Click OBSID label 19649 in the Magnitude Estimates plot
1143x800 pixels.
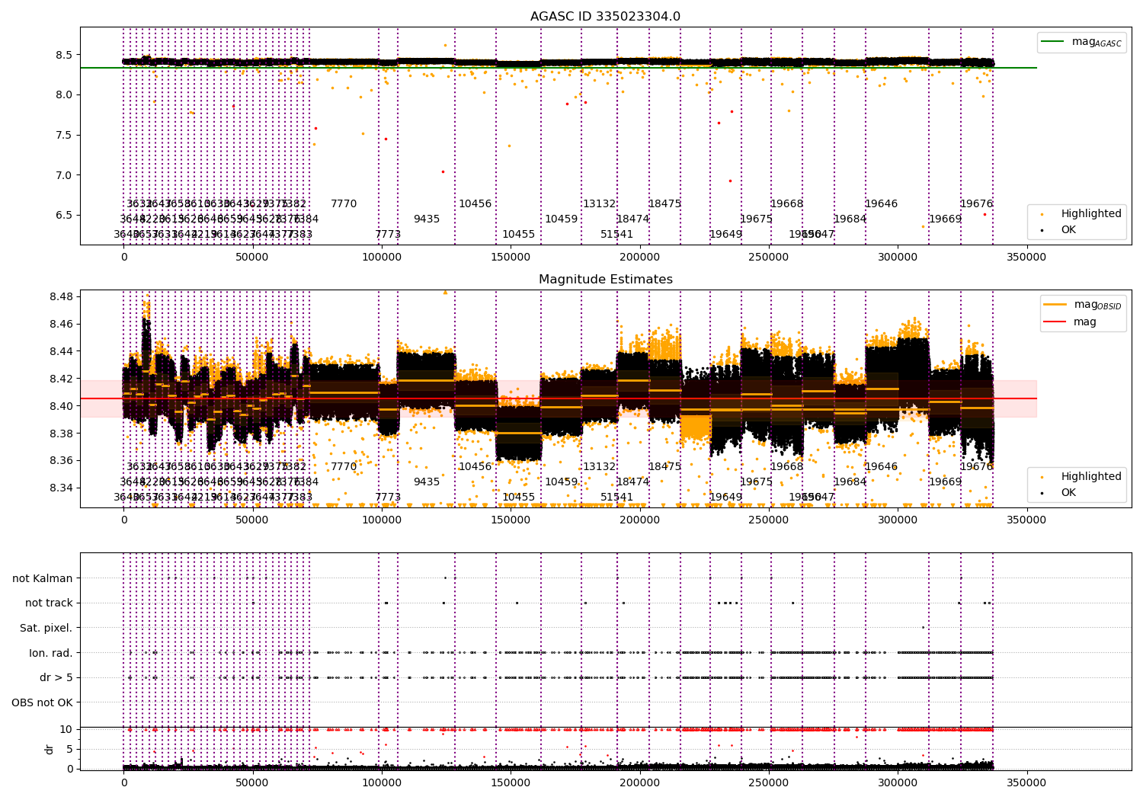click(x=726, y=498)
